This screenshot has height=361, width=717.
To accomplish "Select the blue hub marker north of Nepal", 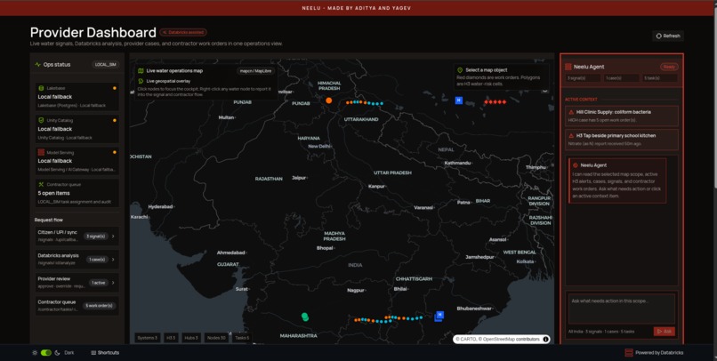I will tap(459, 100).
